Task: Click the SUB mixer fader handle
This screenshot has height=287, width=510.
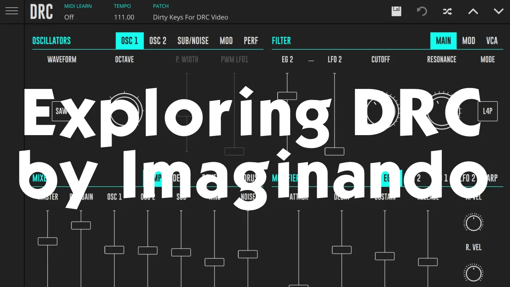Action: coord(181,252)
